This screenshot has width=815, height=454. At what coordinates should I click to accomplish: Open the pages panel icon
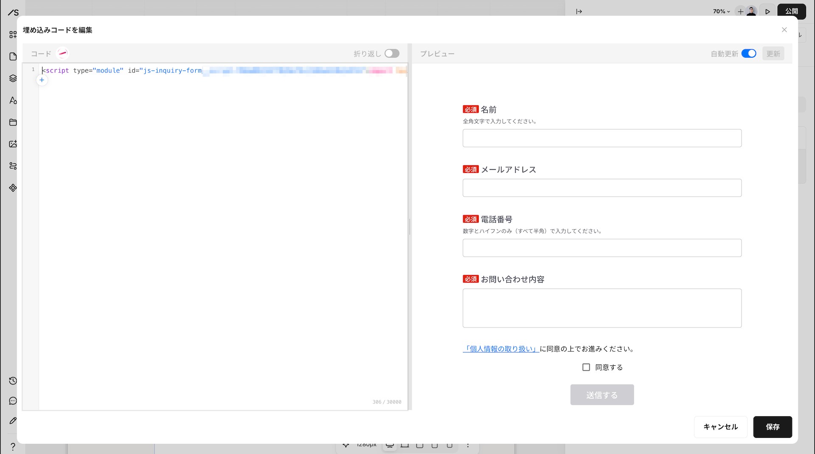point(13,56)
